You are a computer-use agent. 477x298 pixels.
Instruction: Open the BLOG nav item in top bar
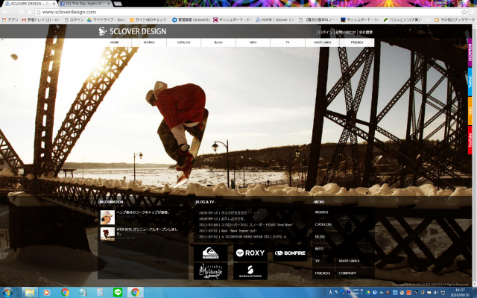tap(218, 42)
